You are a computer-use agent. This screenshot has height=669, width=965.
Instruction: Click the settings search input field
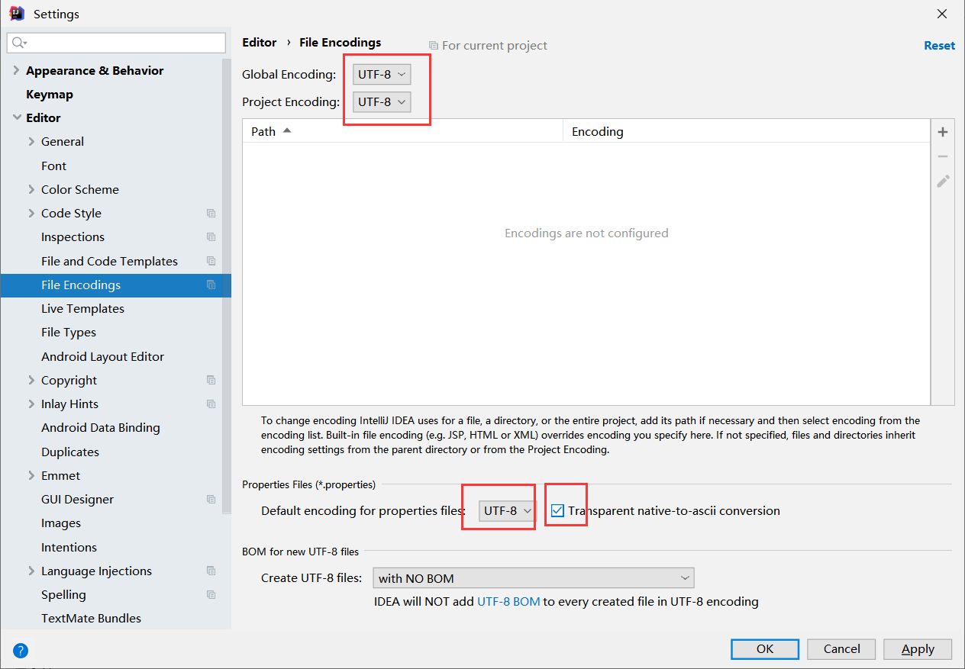pos(116,43)
